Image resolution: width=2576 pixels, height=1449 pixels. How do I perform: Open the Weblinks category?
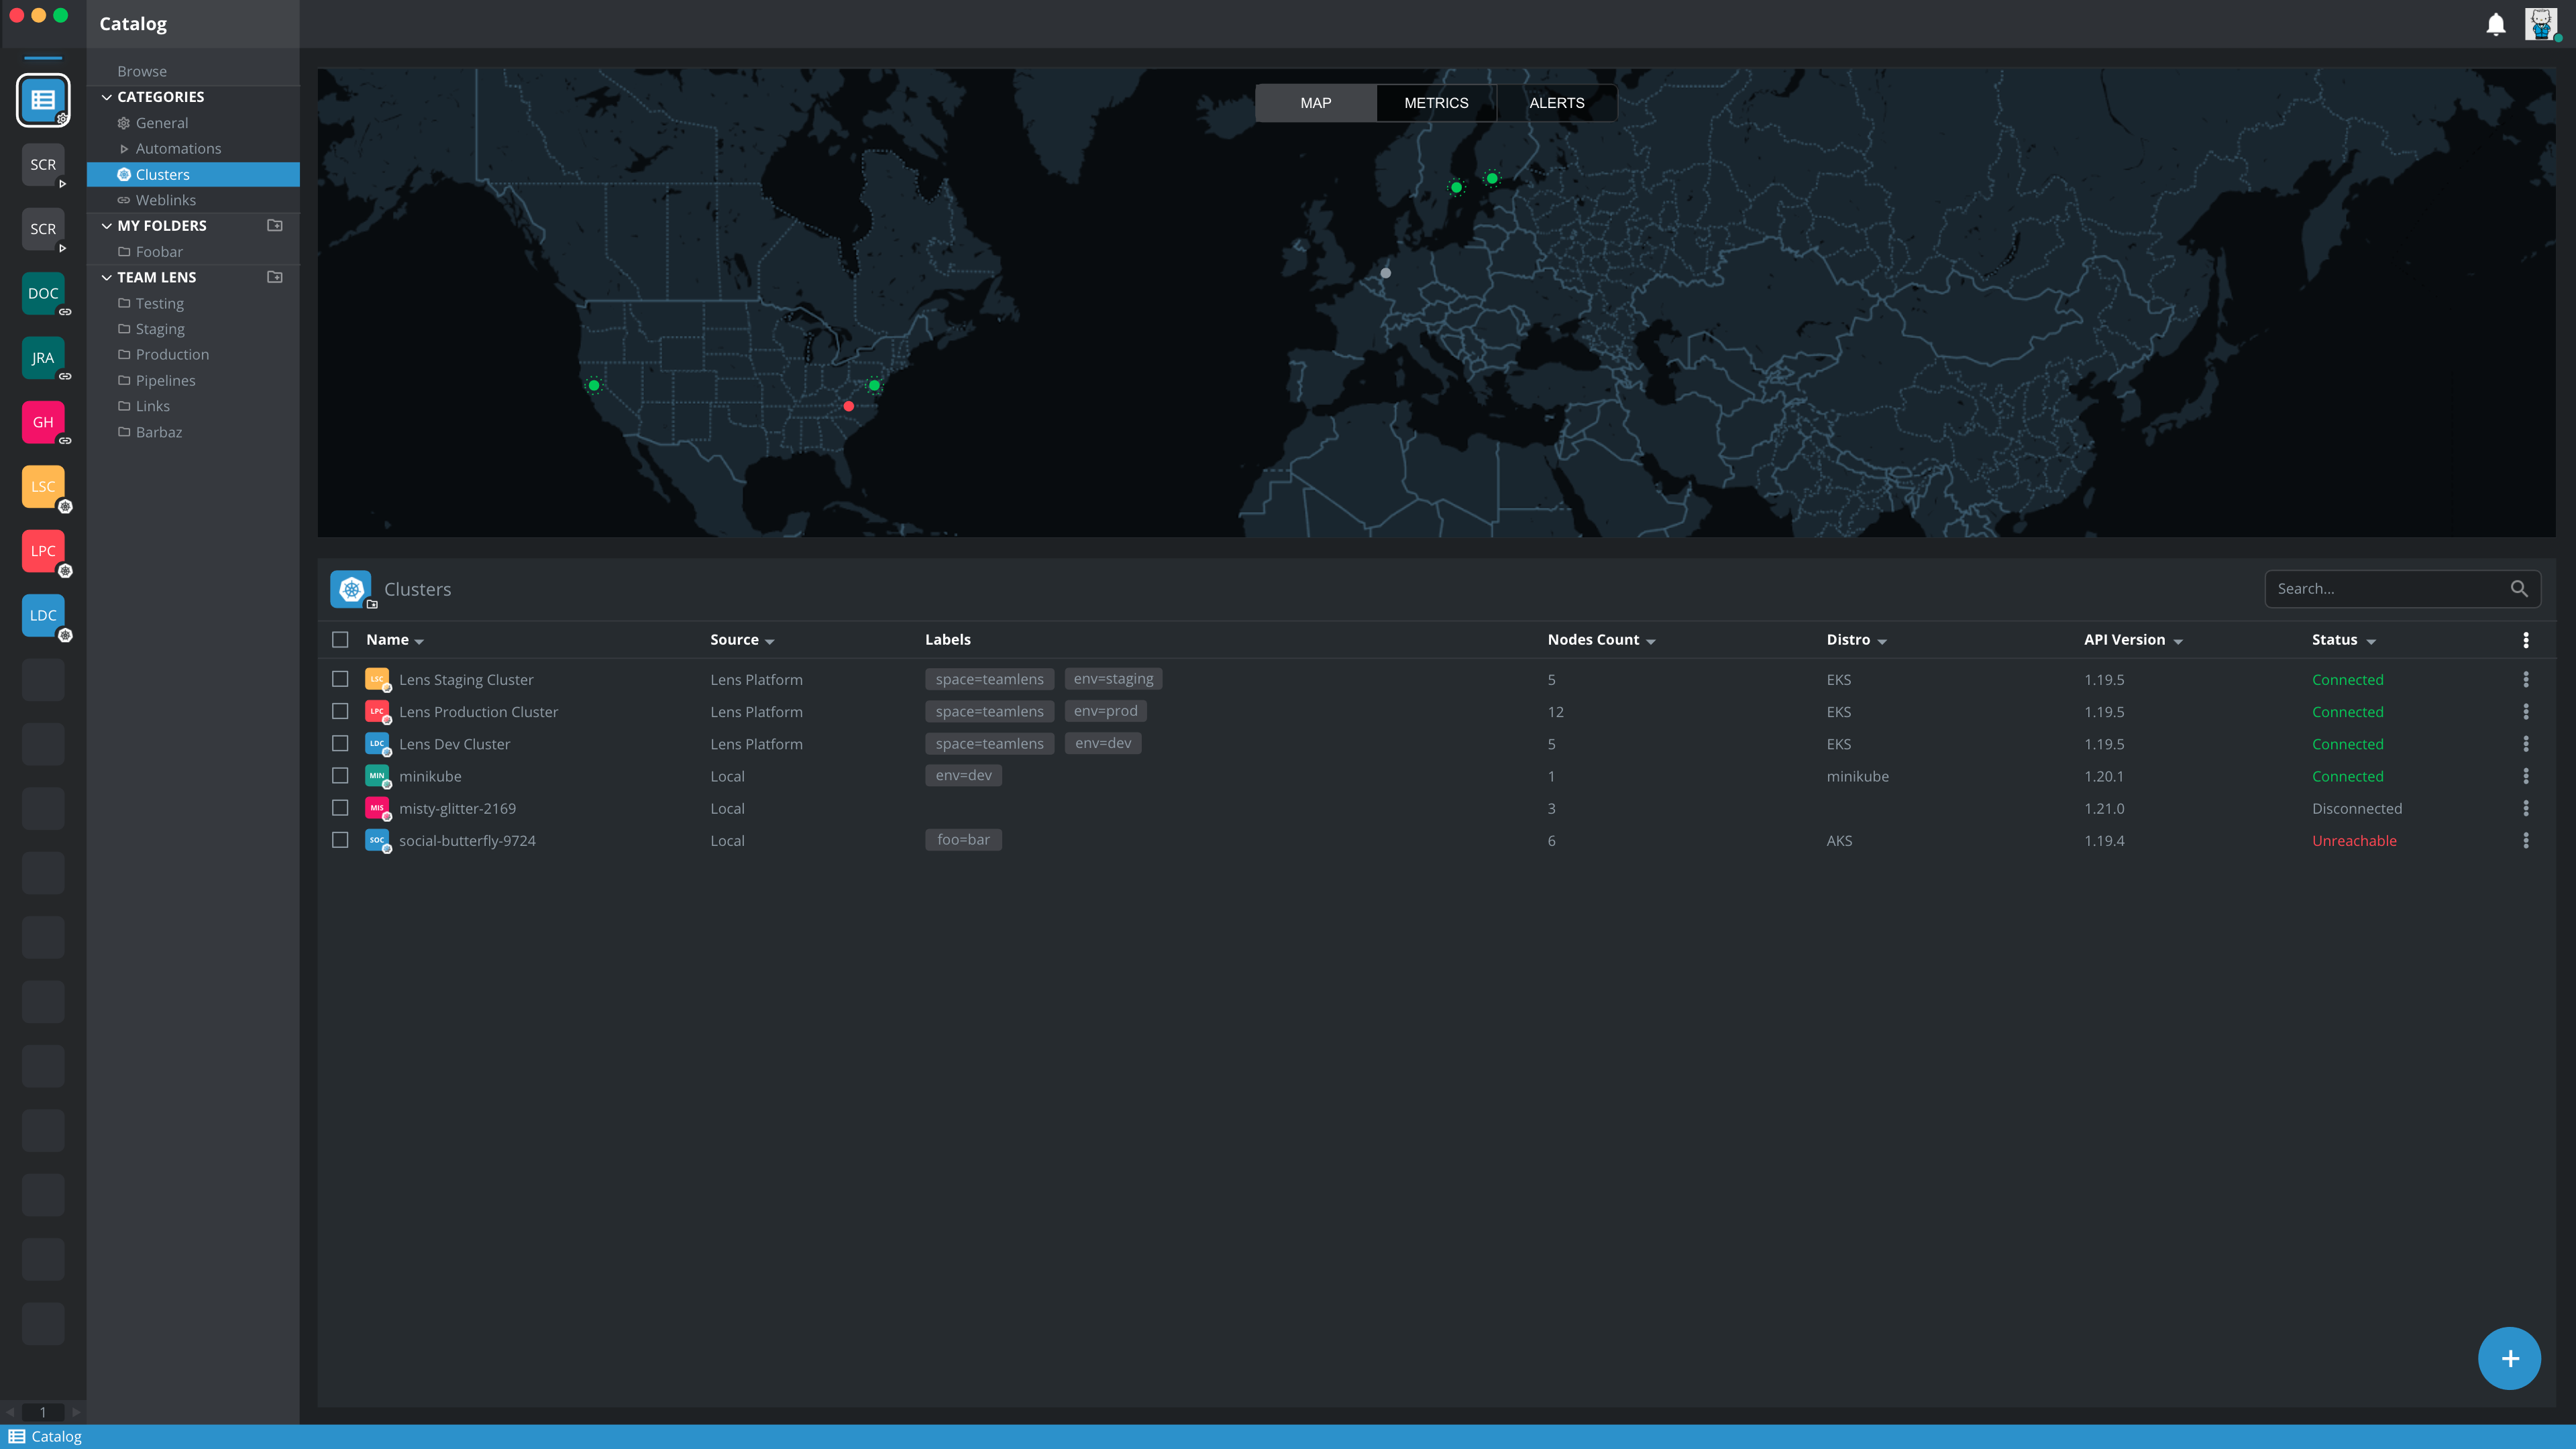[x=165, y=200]
